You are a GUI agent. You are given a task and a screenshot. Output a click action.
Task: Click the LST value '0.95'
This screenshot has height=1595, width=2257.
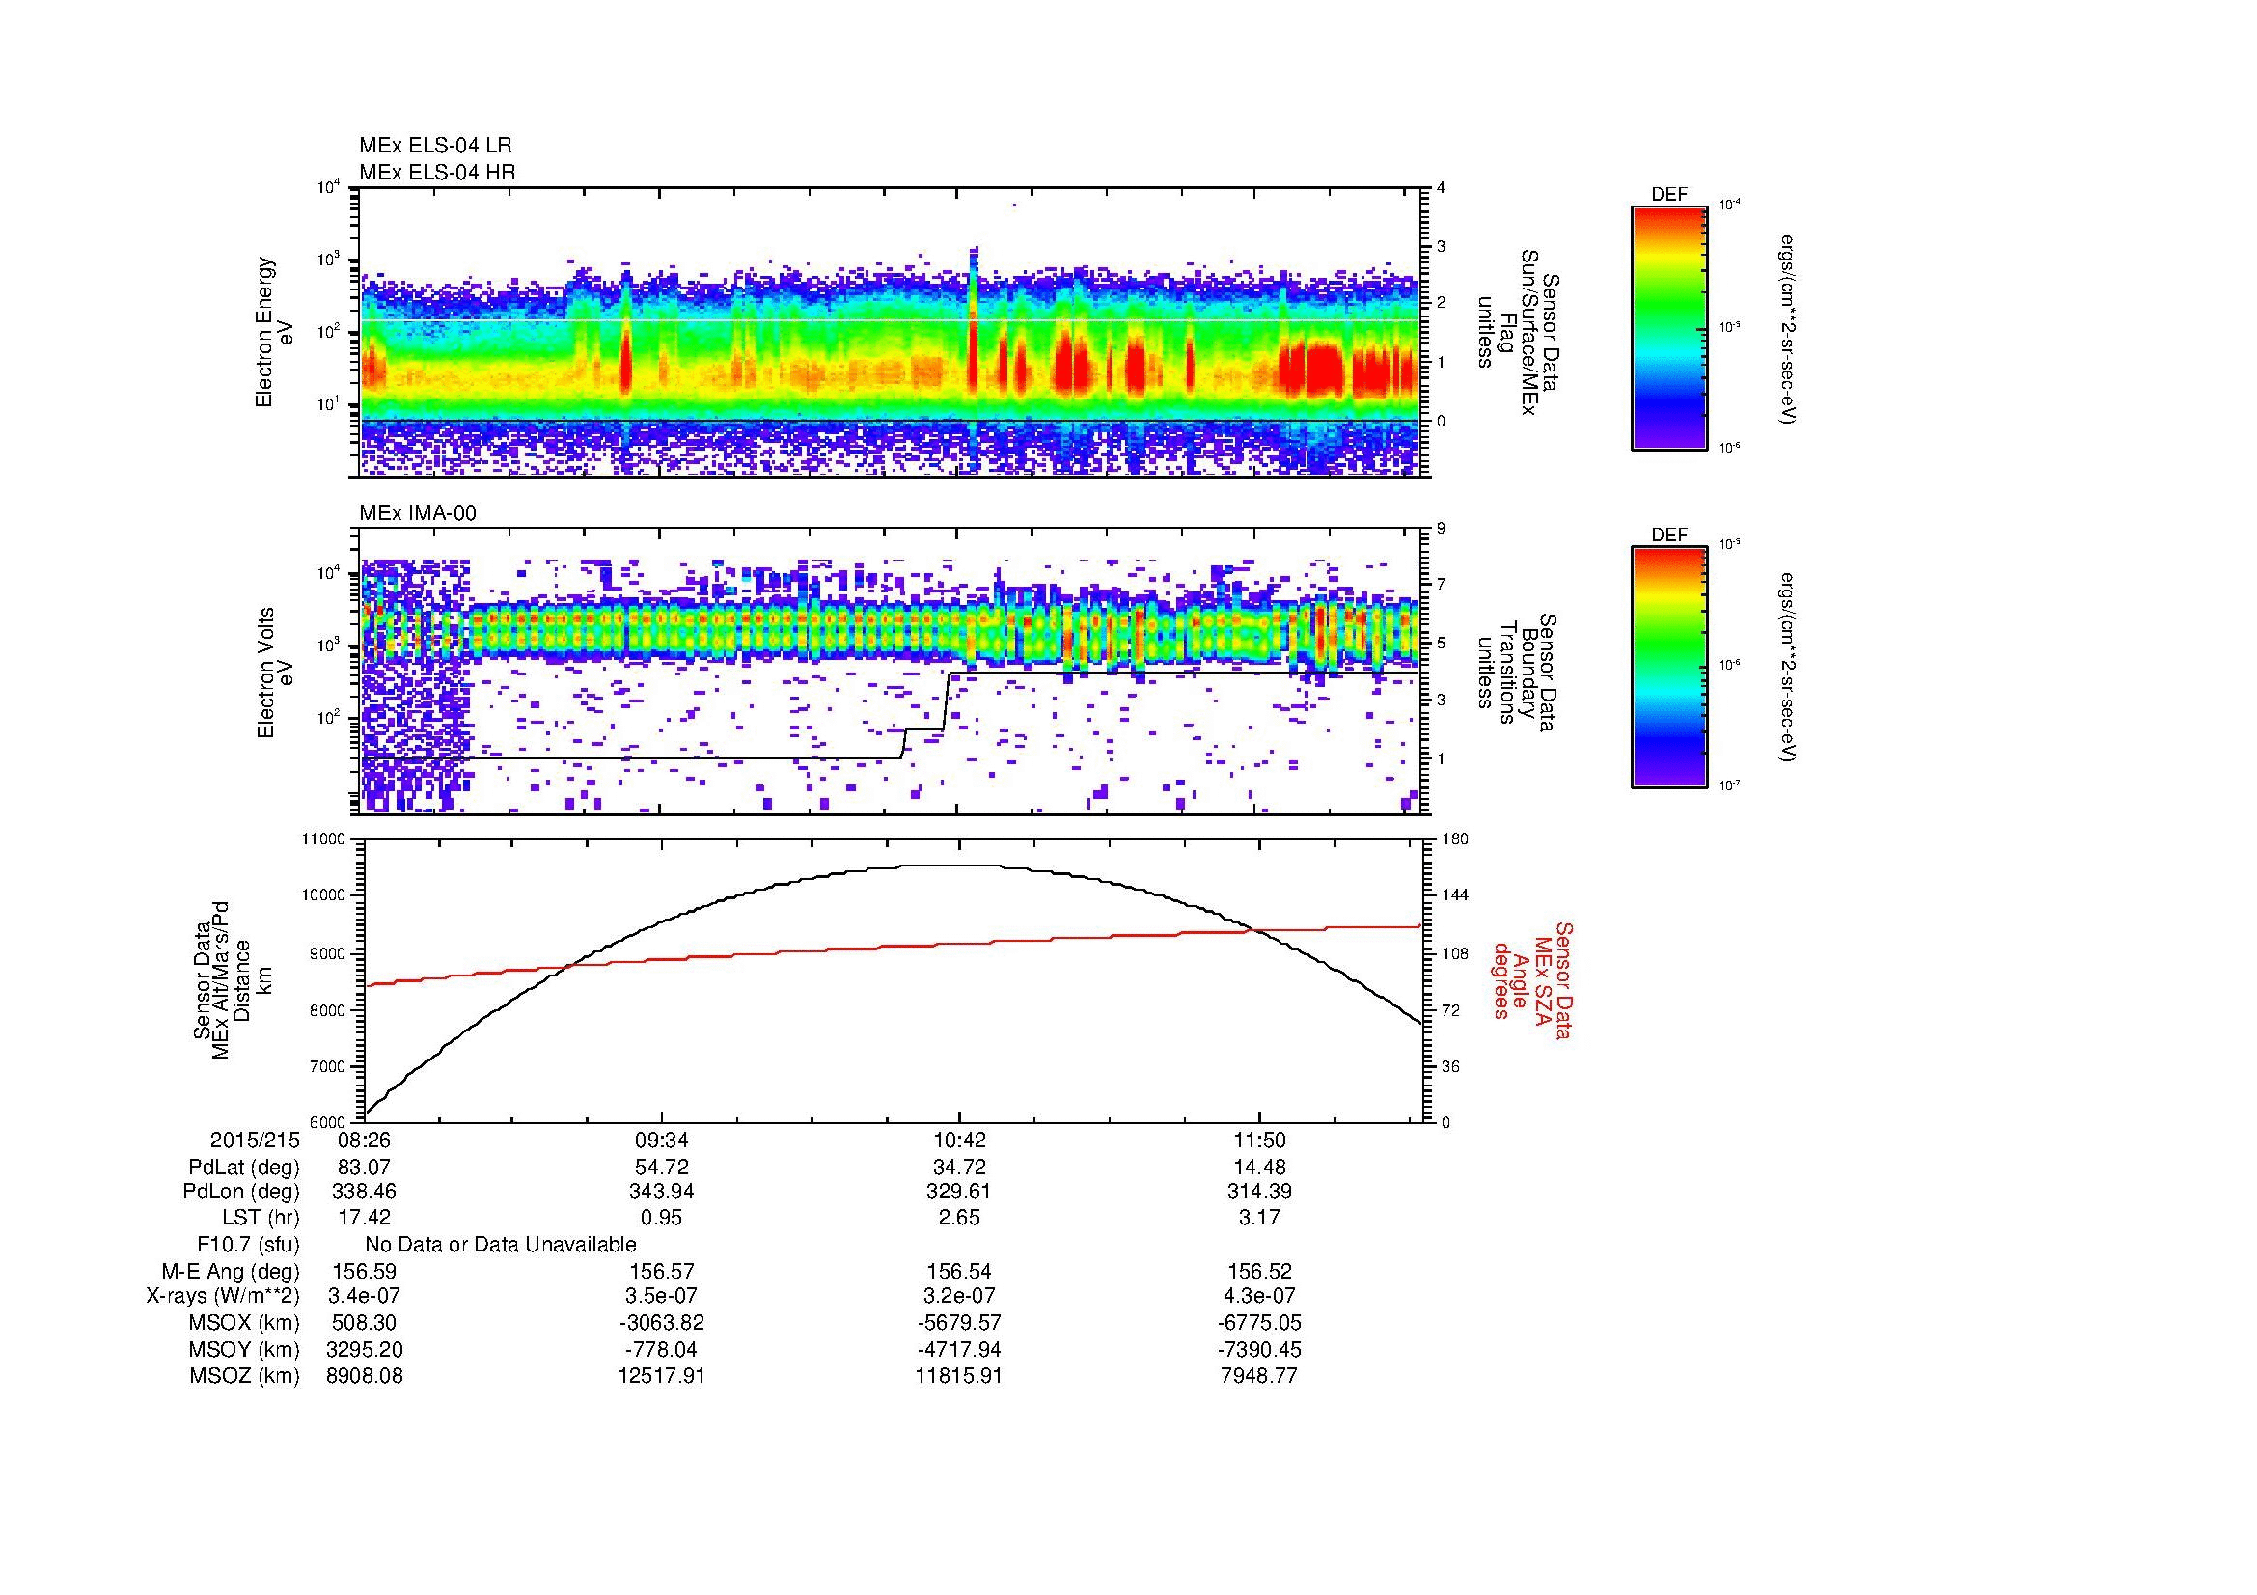662,1219
